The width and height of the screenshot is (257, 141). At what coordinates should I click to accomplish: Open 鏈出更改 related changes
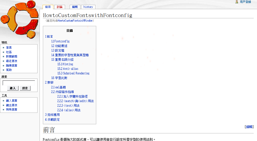(12, 105)
